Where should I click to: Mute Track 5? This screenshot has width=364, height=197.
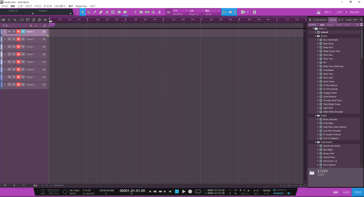pos(9,62)
